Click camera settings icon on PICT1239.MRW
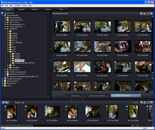 tap(87, 107)
